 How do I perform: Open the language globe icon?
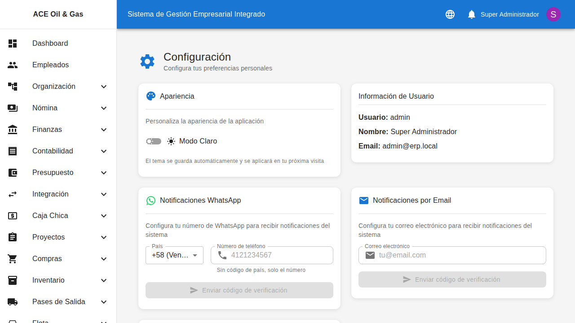450,14
